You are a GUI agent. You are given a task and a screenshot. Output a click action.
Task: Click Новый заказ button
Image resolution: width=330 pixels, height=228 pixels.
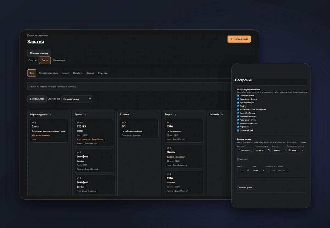point(239,39)
